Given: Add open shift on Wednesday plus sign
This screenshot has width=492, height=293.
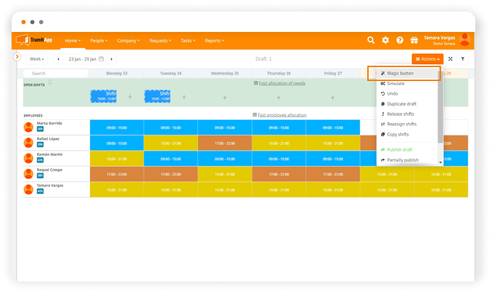Looking at the screenshot, I should click(224, 97).
